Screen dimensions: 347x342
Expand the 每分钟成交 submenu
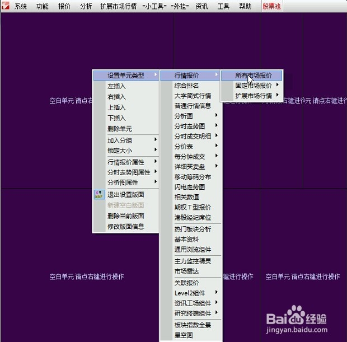(x=191, y=157)
